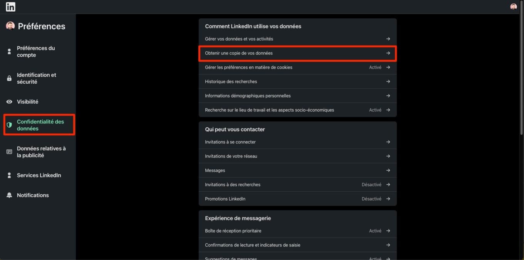Open Historique des recherches
The image size is (524, 260).
[297, 82]
